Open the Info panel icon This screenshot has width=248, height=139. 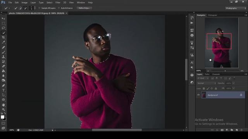(192, 35)
